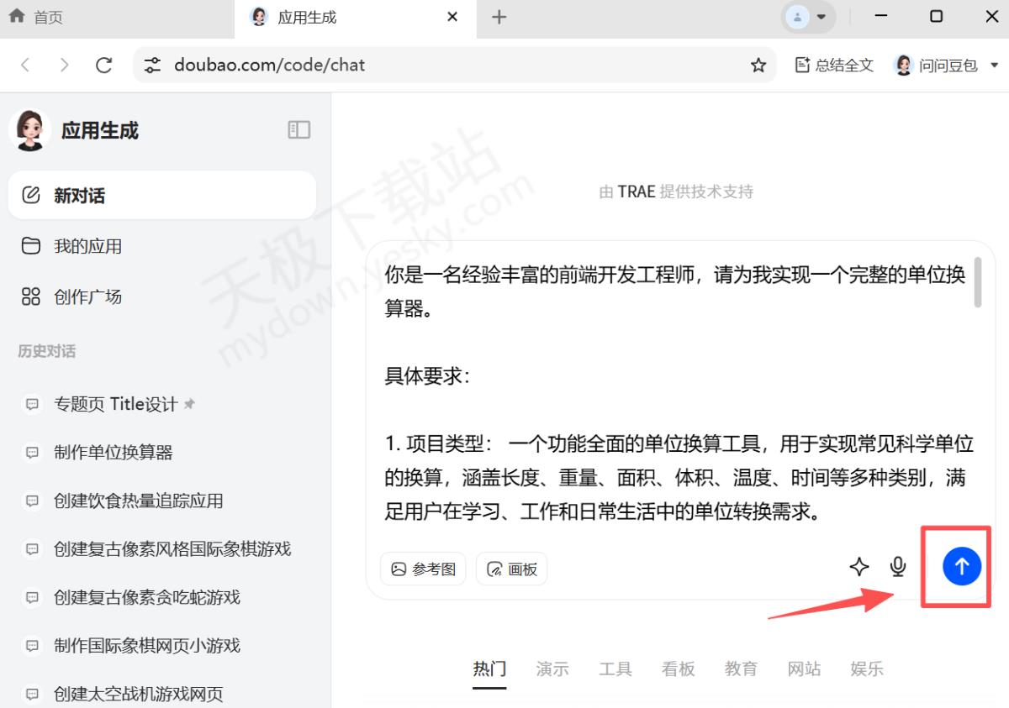
Task: Click the sparkle prompt optimize icon
Action: tap(858, 567)
